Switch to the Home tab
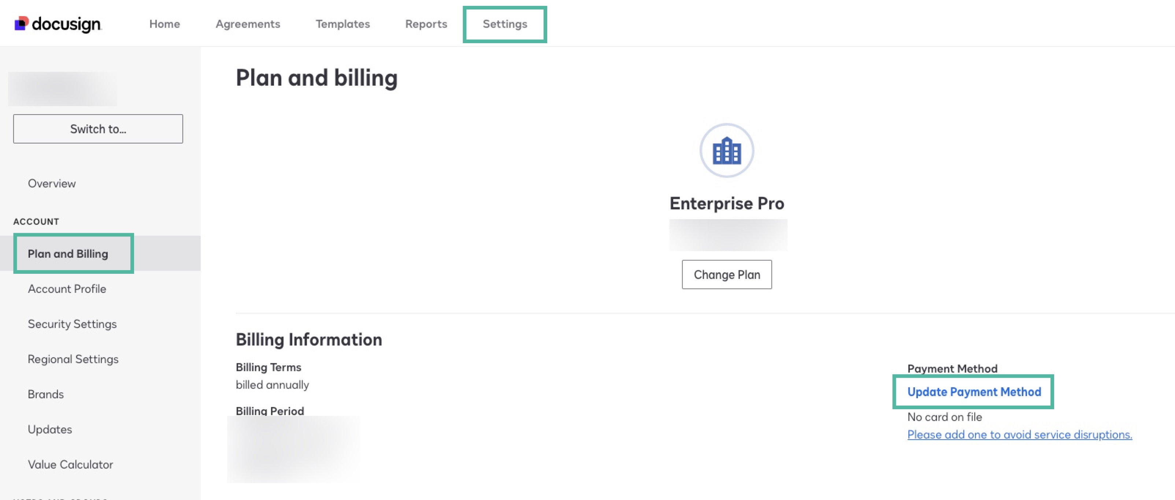Image resolution: width=1175 pixels, height=500 pixels. [164, 24]
